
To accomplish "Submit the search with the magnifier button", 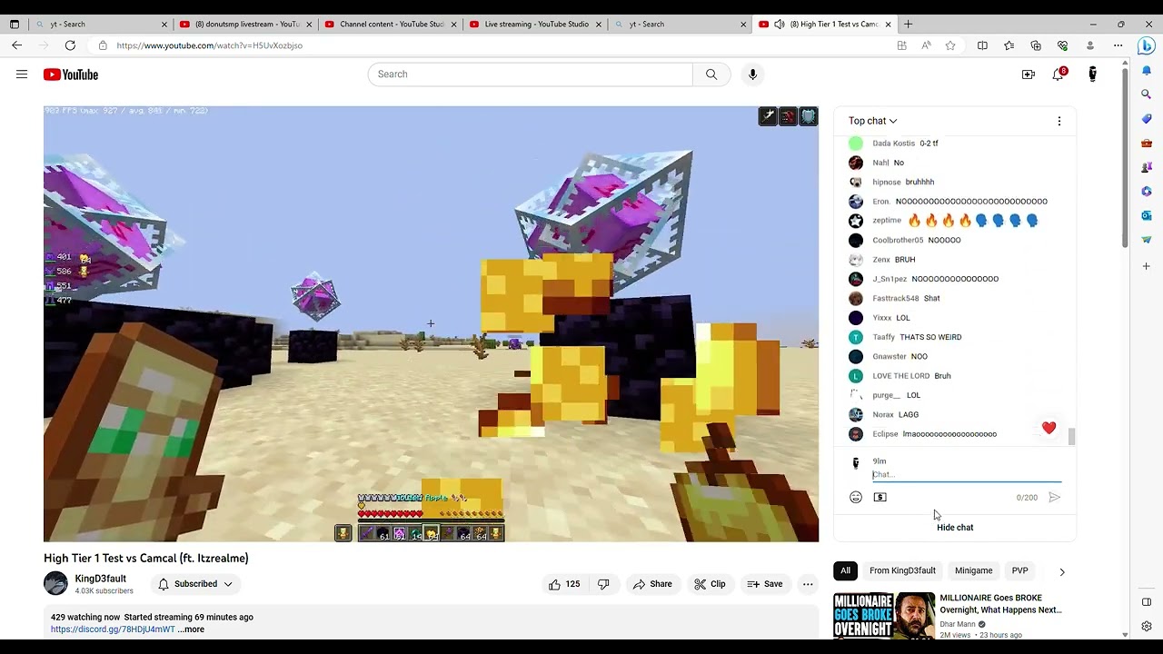I will point(711,74).
